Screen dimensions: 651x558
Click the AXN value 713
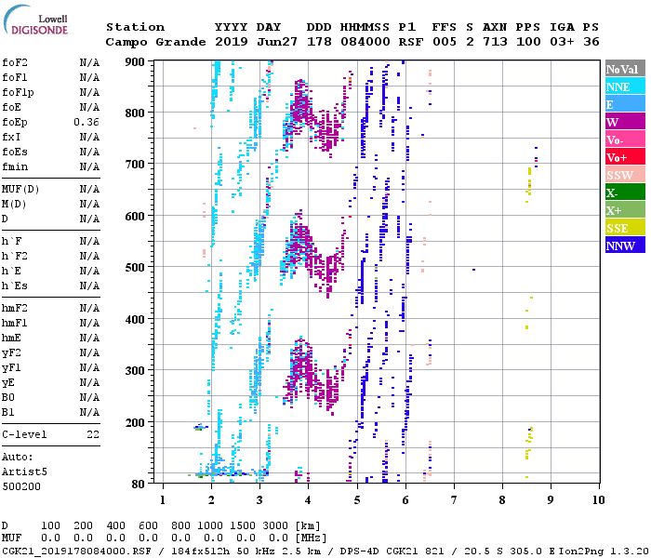(495, 42)
